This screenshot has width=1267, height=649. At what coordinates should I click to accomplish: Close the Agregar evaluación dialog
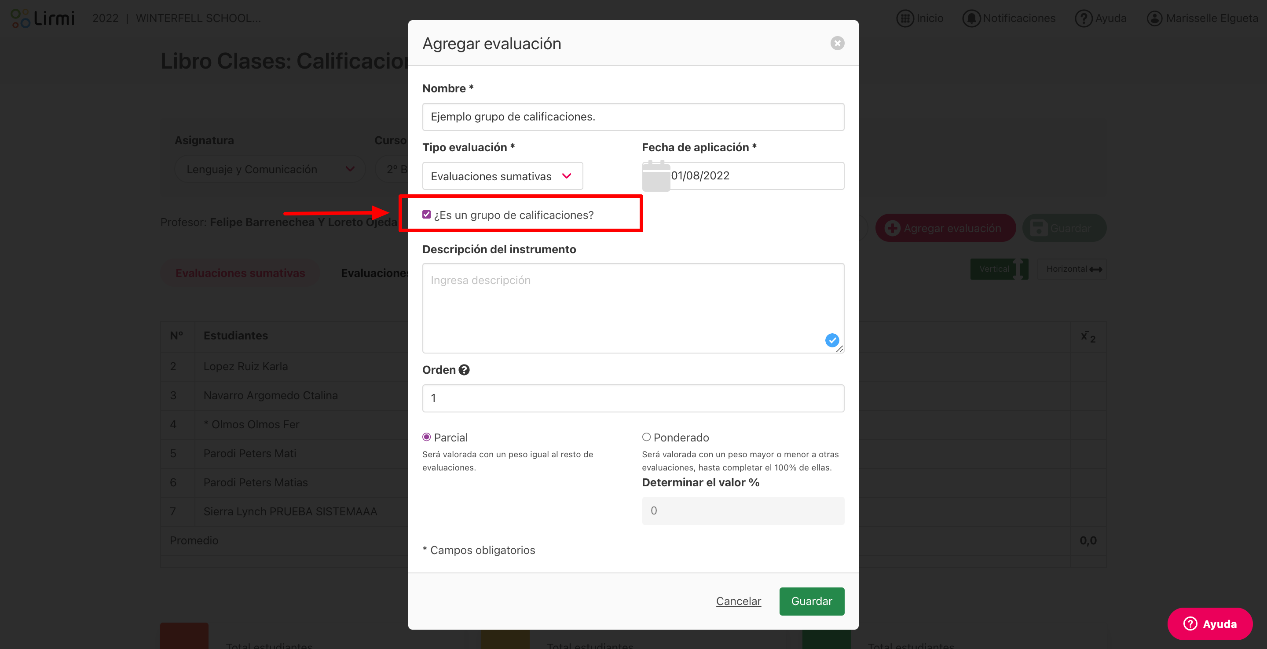(x=837, y=43)
